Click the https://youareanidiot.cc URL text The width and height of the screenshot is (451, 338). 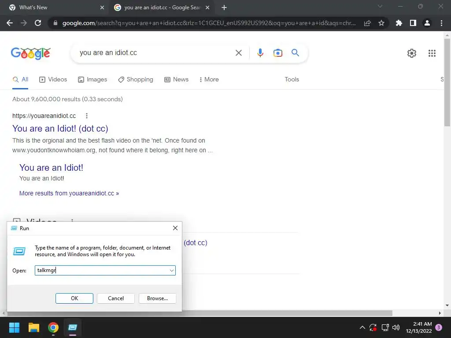(x=44, y=116)
